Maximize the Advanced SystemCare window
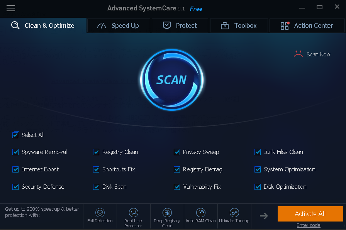 pyautogui.click(x=319, y=7)
